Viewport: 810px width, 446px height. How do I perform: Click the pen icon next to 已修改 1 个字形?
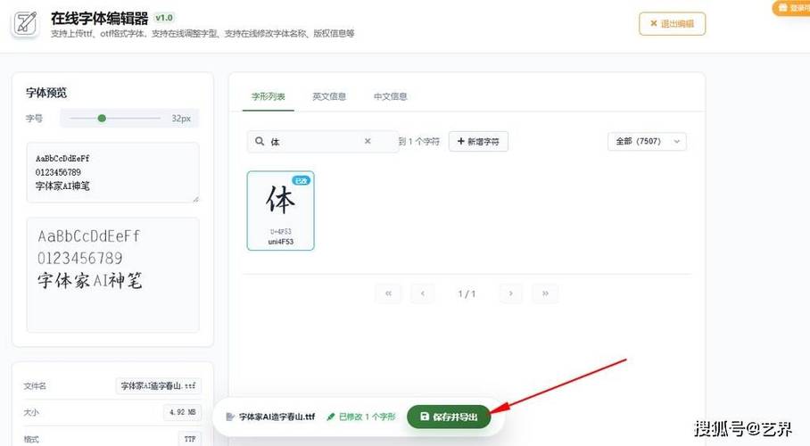point(331,417)
